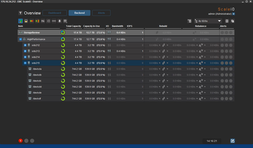This screenshot has width=253, height=148.
Task: Select the capacity donut view toolbar icon
Action: pyautogui.click(x=21, y=21)
